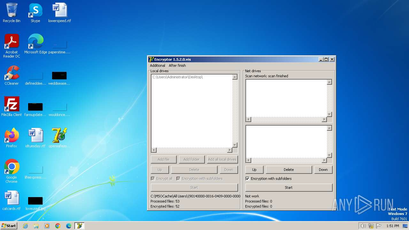Click the Encryptor title bar app icon
This screenshot has height=230, width=409.
coord(151,59)
